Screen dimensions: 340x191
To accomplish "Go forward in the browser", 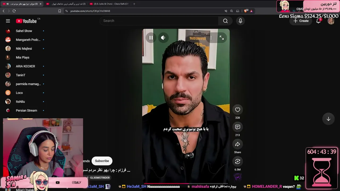I will pos(9,11).
